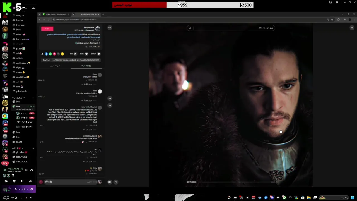
Task: Click the TikTok search box
Action: coord(231,28)
